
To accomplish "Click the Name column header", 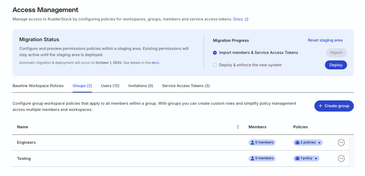I will pyautogui.click(x=22, y=127).
